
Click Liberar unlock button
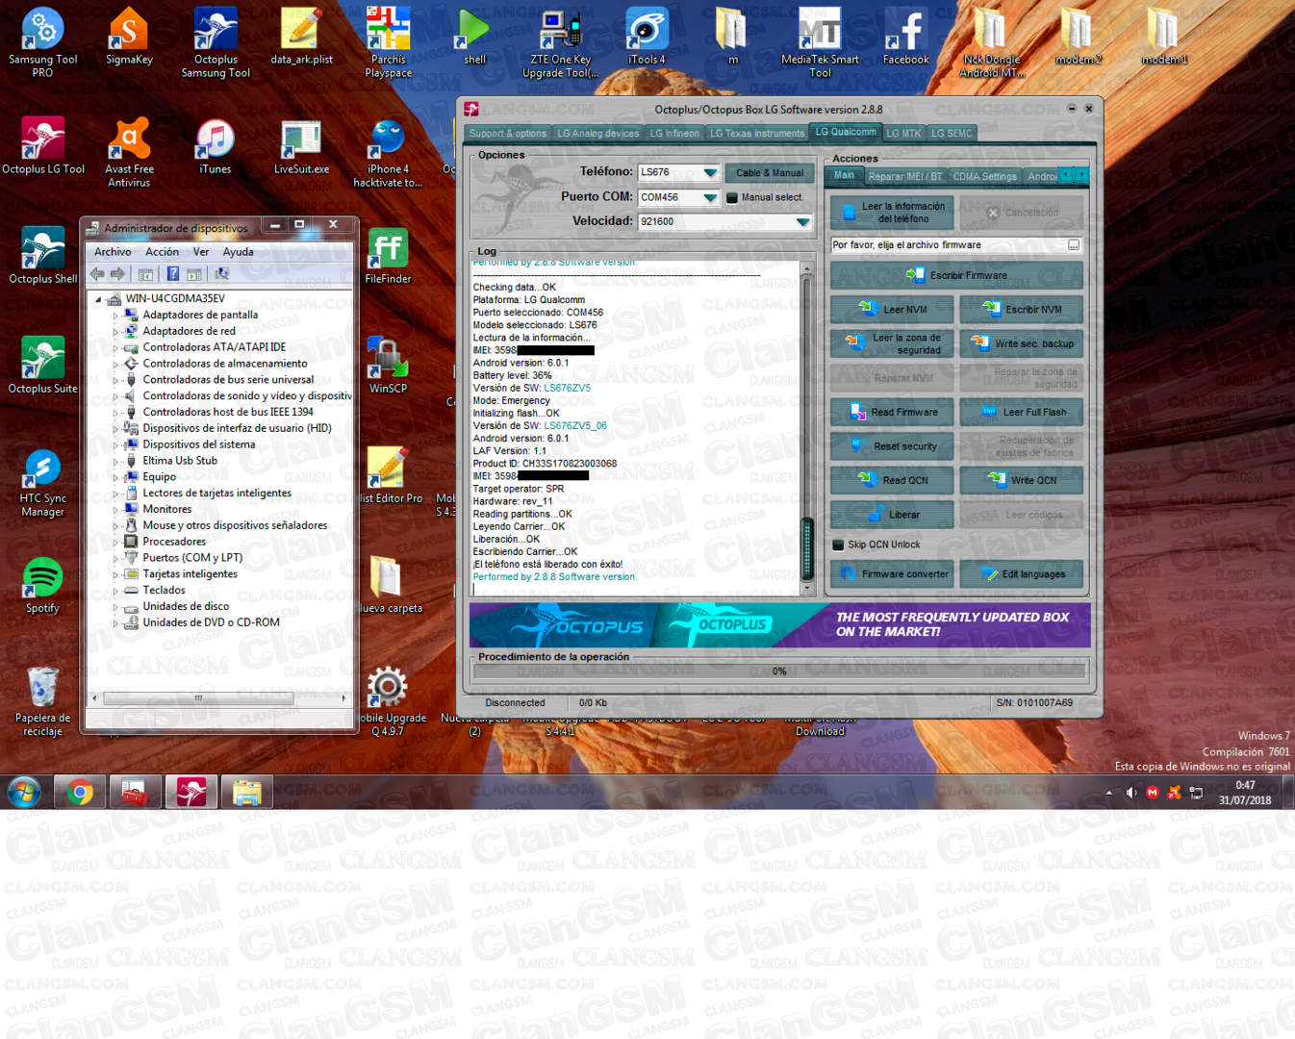[892, 515]
